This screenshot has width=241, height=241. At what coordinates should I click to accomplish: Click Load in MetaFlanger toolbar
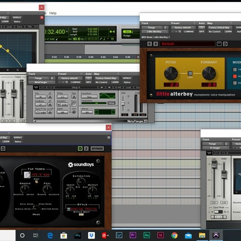coord(128,87)
